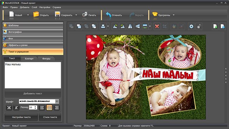Click the first (greyed) layer order icon
229x129 pixels.
72,26
